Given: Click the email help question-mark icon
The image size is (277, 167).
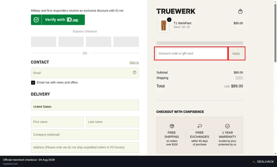Looking at the screenshot, I should [135, 72].
